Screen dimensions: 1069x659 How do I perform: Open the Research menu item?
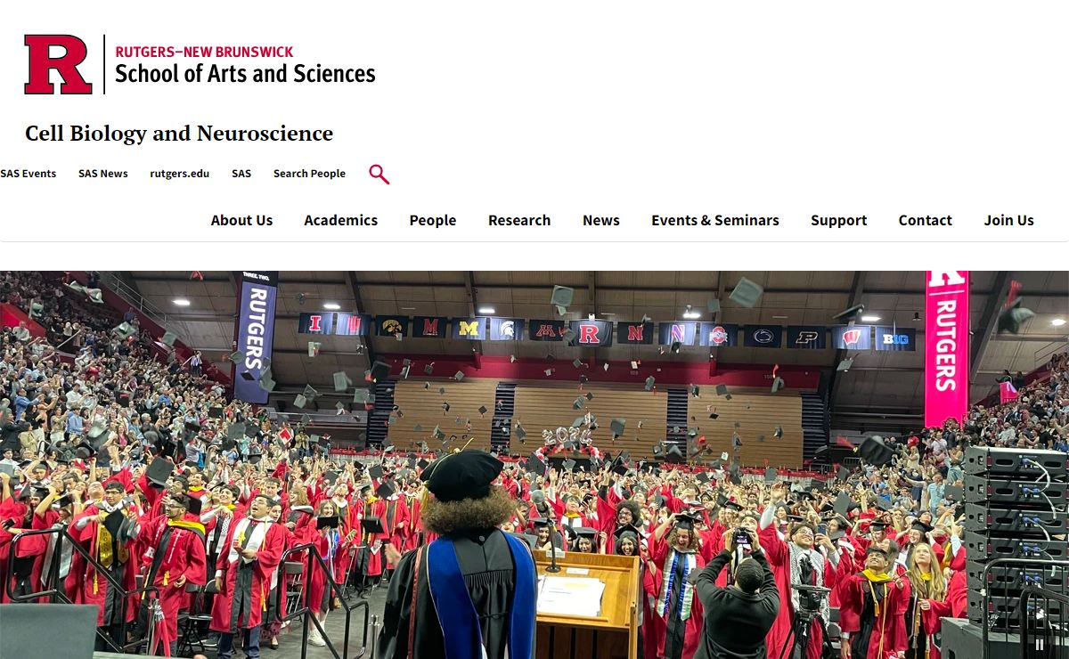pyautogui.click(x=519, y=220)
